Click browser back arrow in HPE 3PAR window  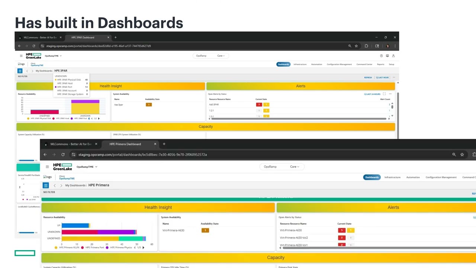pyautogui.click(x=19, y=46)
